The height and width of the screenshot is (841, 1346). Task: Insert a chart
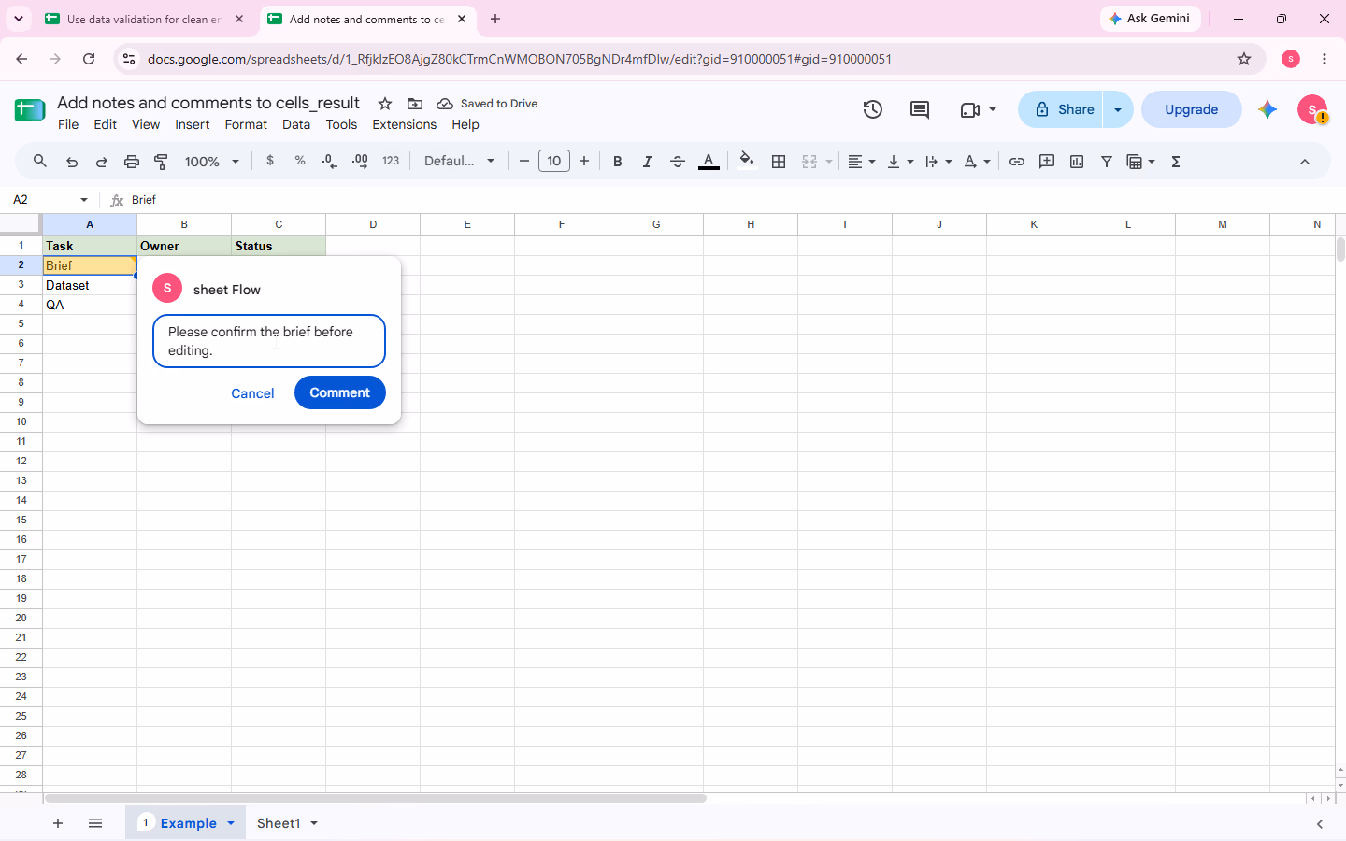coord(1077,162)
